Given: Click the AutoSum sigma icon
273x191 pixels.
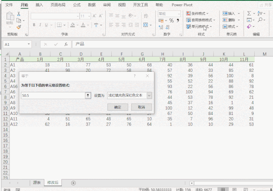Looking at the screenshot, I should pyautogui.click(x=248, y=14).
